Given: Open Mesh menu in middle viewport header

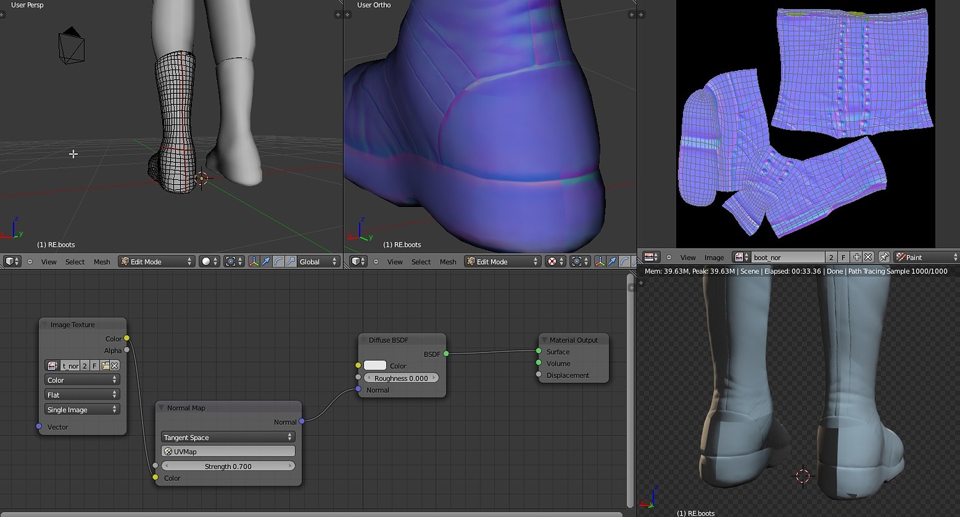Looking at the screenshot, I should (448, 262).
